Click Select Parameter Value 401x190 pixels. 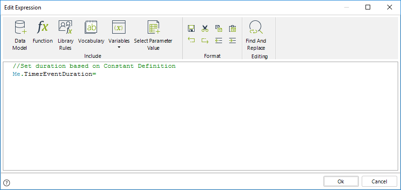click(153, 35)
